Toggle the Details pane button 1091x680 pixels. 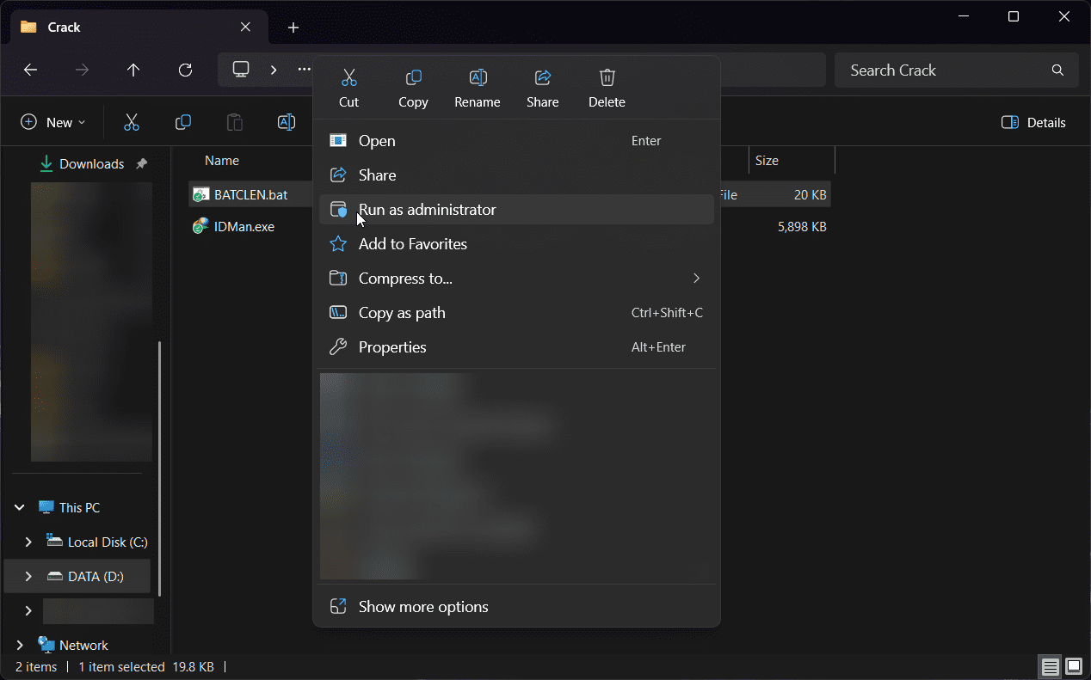(1034, 123)
